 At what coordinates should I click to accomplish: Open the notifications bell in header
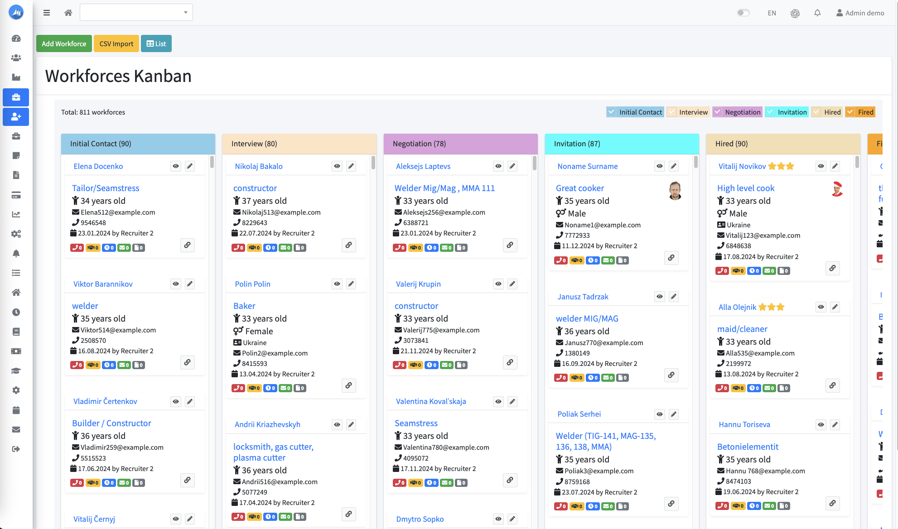pyautogui.click(x=817, y=13)
